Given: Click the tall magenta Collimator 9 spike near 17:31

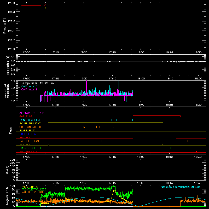Looking at the screenshot, I should [x=86, y=87].
